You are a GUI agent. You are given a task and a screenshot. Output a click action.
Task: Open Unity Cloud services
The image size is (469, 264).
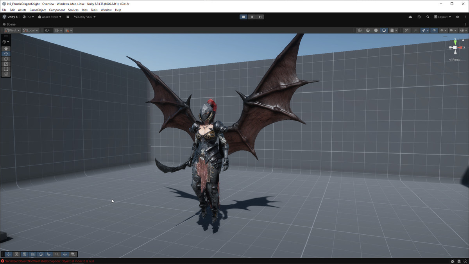410,17
